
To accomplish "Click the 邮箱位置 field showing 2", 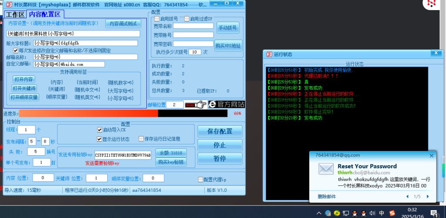I will click(175, 105).
